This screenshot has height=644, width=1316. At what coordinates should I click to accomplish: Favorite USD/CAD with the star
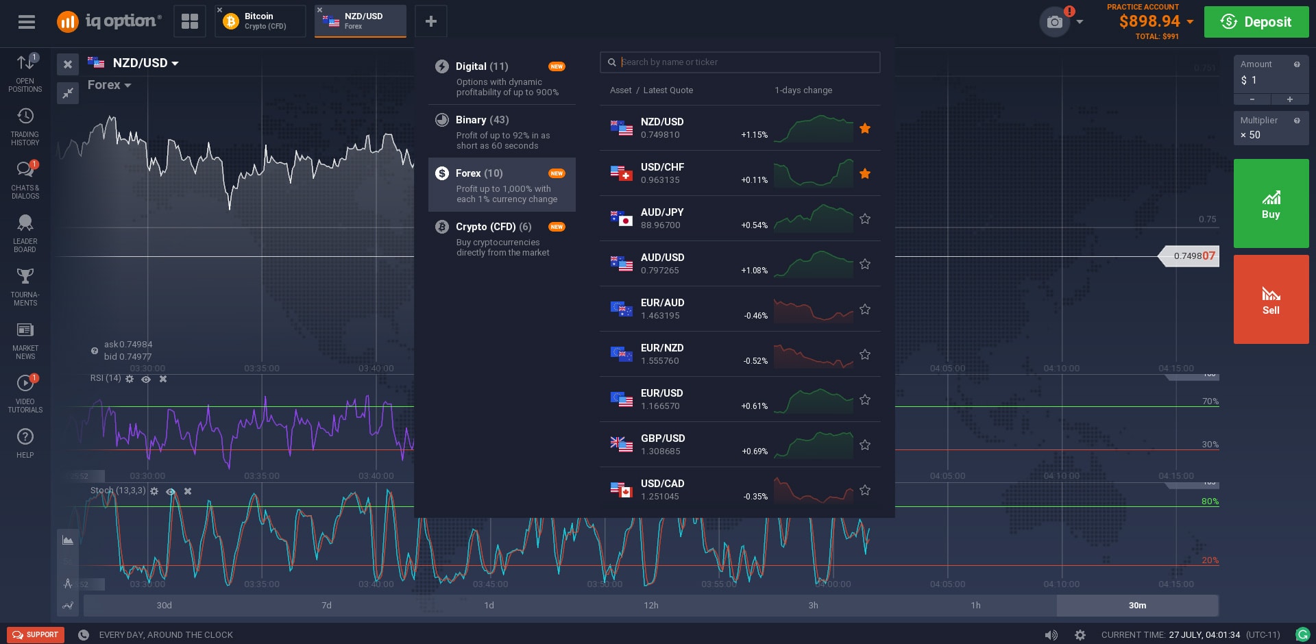[x=865, y=490]
